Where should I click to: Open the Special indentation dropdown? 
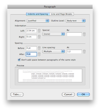[53, 34]
